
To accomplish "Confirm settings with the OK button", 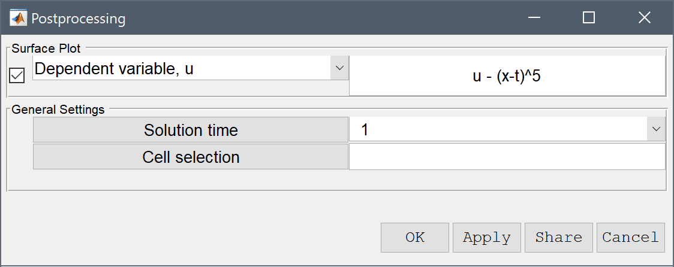I will tap(415, 238).
